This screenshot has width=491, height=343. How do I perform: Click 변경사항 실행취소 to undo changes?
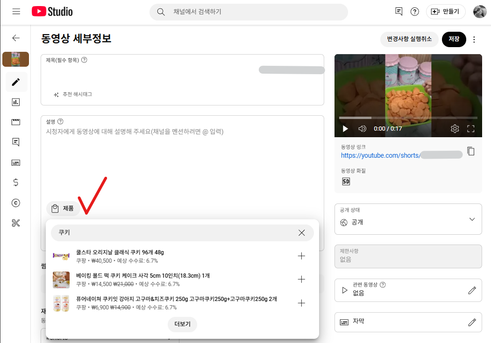tap(409, 39)
